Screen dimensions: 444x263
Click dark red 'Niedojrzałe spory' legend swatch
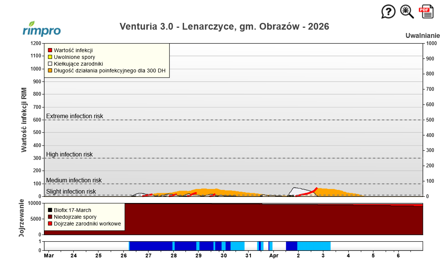50,217
